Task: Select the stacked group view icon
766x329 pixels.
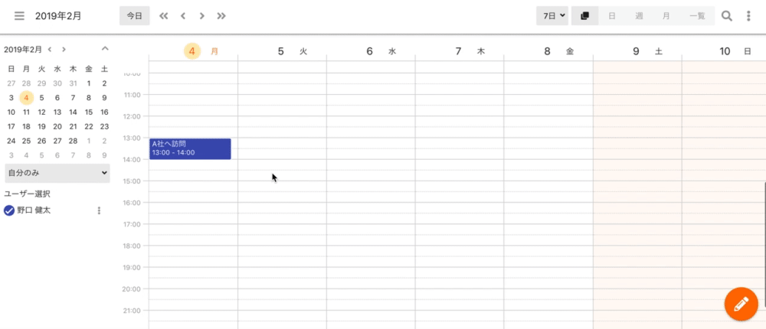Action: pyautogui.click(x=584, y=15)
